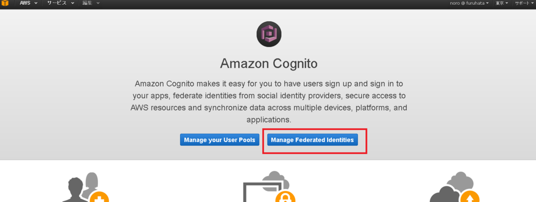Open the AWS dropdown in top bar
The image size is (536, 202).
click(x=28, y=3)
